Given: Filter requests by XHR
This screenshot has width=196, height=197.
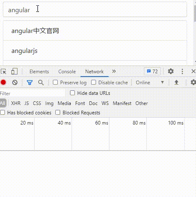Looking at the screenshot, I should [x=16, y=103].
